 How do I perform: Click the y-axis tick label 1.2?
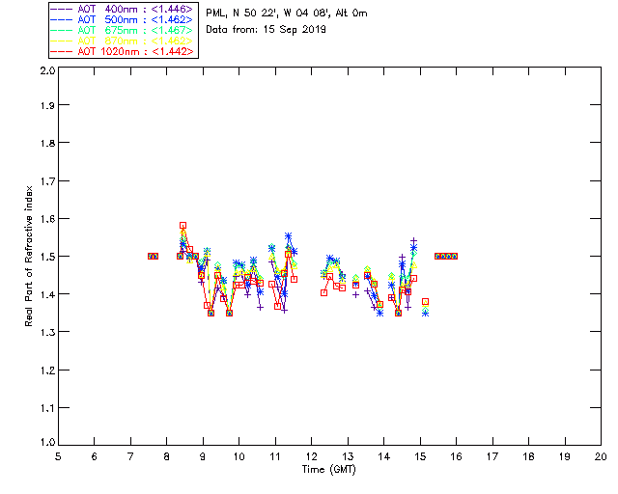(47, 370)
